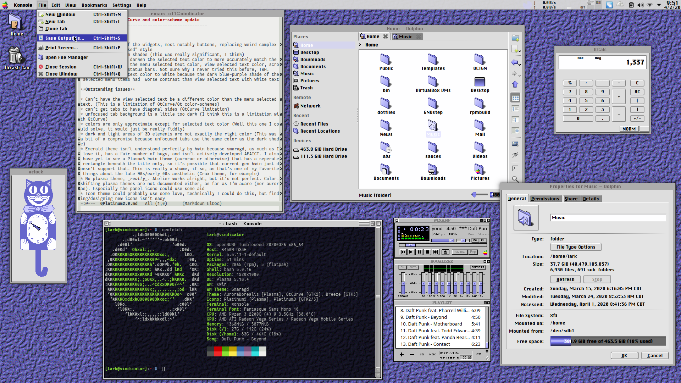Select Compact view mode in Dolphin toolbar

click(515, 109)
